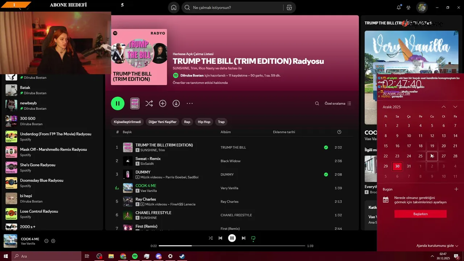
Task: Open the 'Özel sıralama' sort dropdown
Action: point(338,103)
